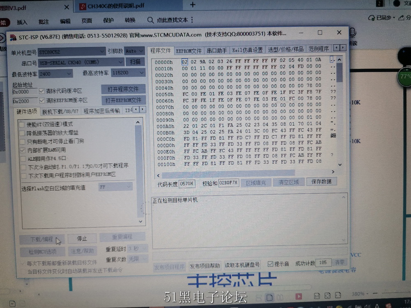Switch to the EEPROM文件 tab
The height and width of the screenshot is (308, 411).
(x=189, y=51)
